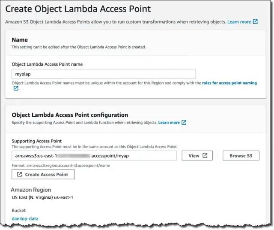Image resolution: width=274 pixels, height=230 pixels.
Task: Open the danilop-data bucket link
Action: 25,218
